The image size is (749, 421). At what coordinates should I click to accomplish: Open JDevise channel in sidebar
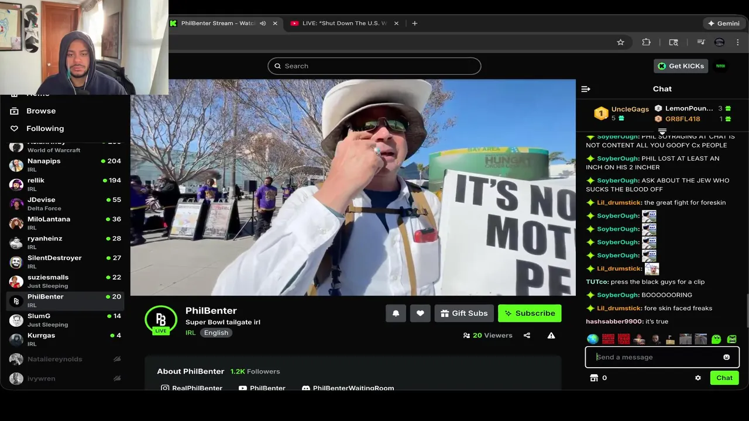pyautogui.click(x=66, y=203)
